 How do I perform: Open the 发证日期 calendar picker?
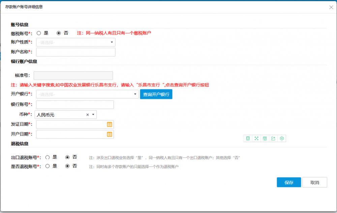(109, 124)
